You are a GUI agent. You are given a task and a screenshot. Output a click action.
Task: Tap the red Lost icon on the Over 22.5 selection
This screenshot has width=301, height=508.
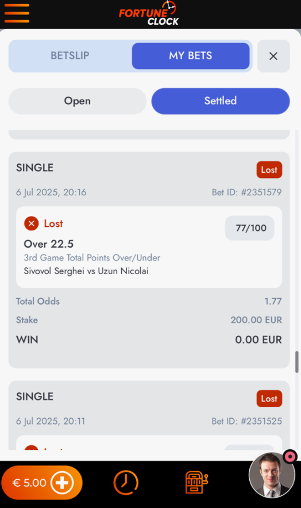tap(32, 223)
